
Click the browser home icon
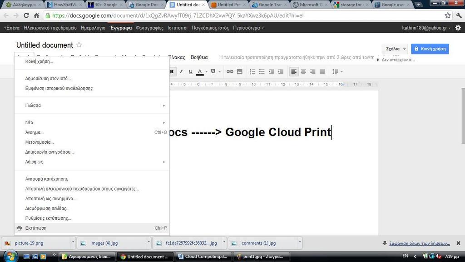(36, 15)
